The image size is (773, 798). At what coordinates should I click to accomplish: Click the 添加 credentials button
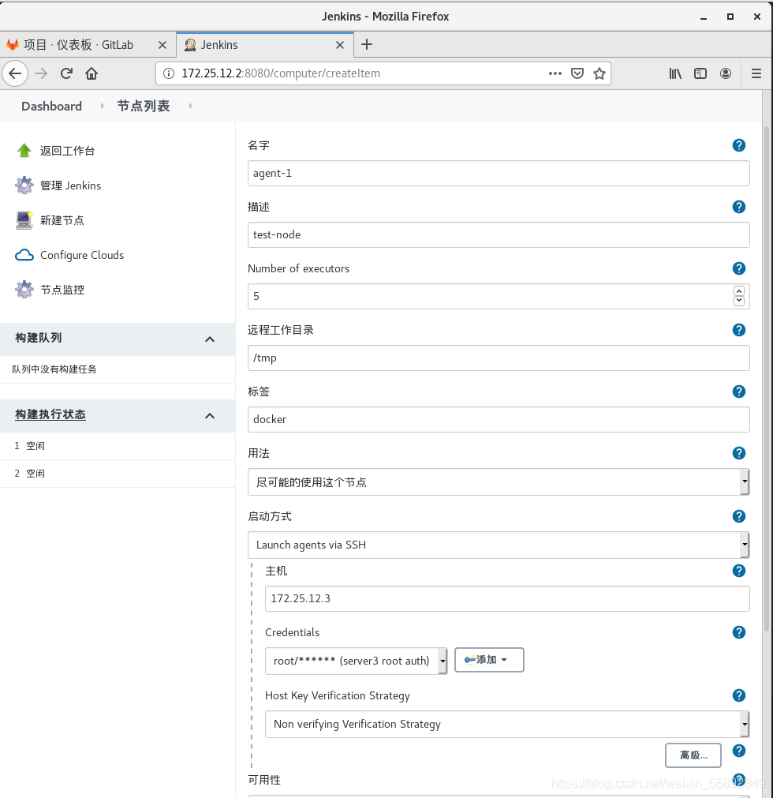(x=489, y=660)
